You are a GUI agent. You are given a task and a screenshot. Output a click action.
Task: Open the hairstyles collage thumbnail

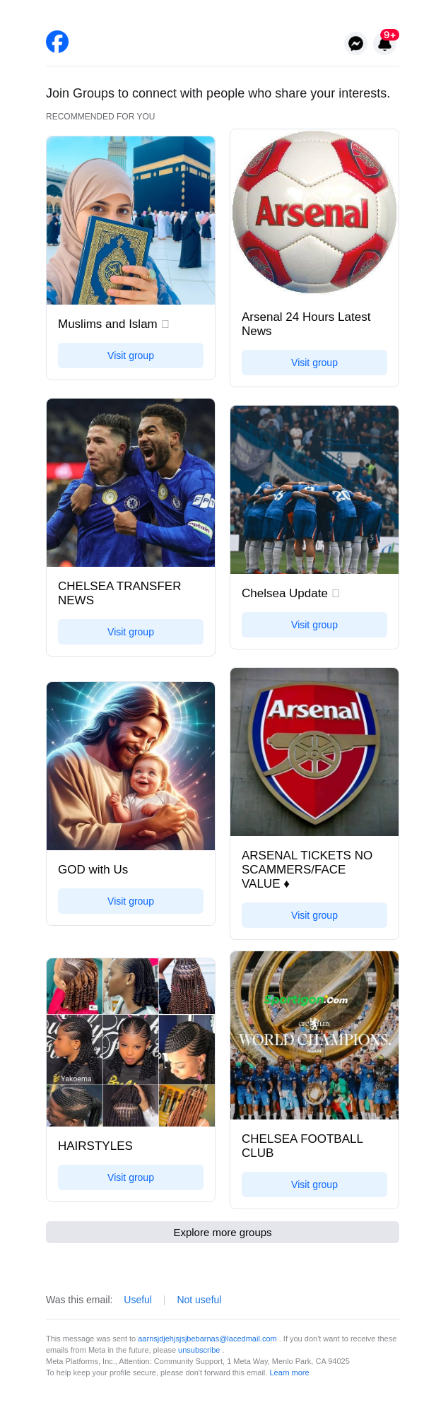click(x=131, y=1042)
